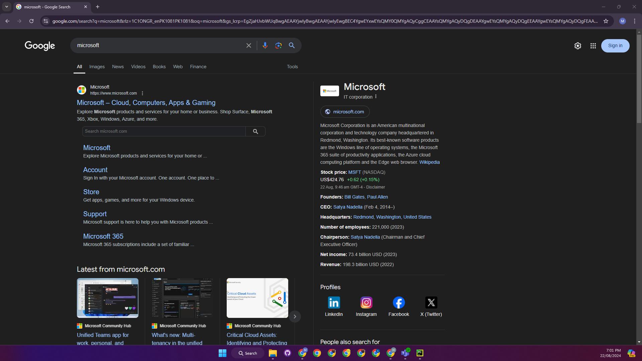
Task: Open Critical Cloud Assets article thumbnail
Action: point(257,298)
